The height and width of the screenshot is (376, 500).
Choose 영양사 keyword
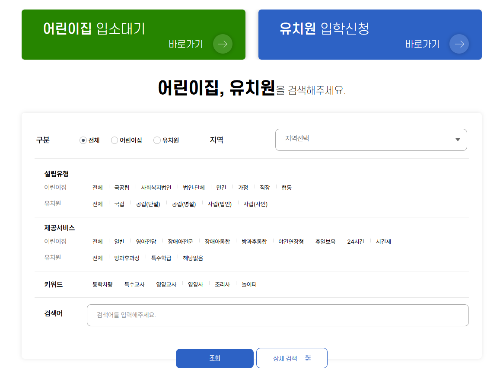195,284
